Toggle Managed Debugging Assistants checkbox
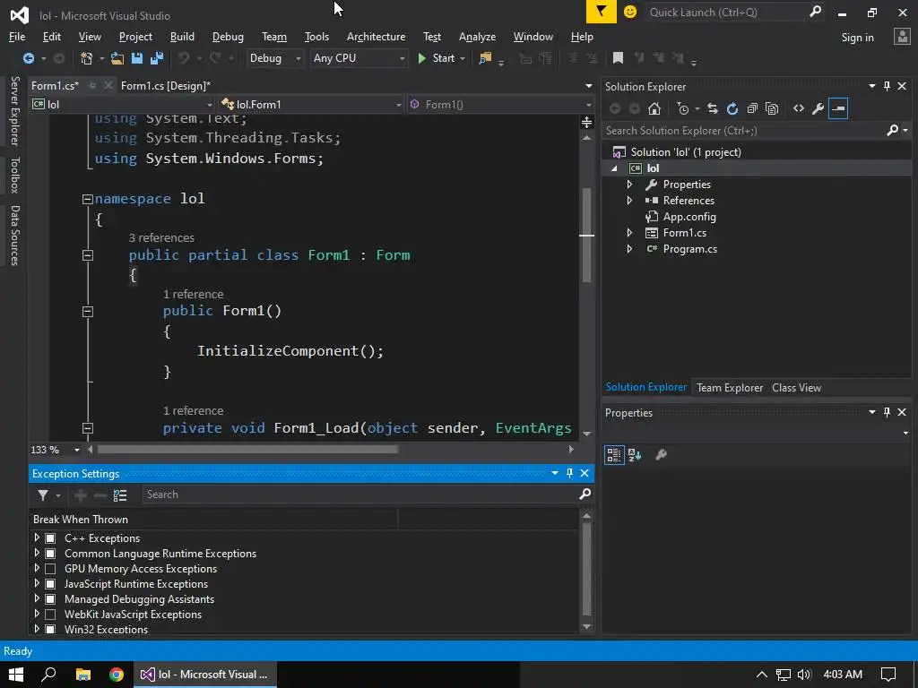Viewport: 918px width, 688px height. coord(50,599)
